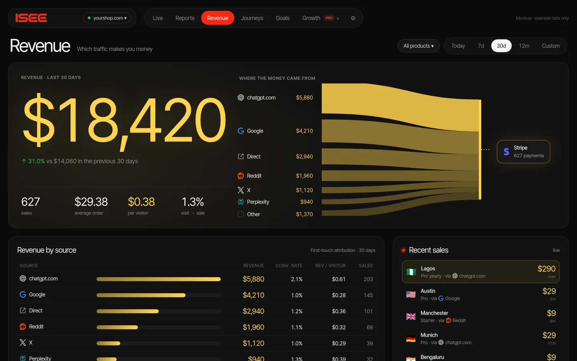This screenshot has width=577, height=361.
Task: Click the Reddit icon beside $1,960 in the money-flow list
Action: coord(241,176)
